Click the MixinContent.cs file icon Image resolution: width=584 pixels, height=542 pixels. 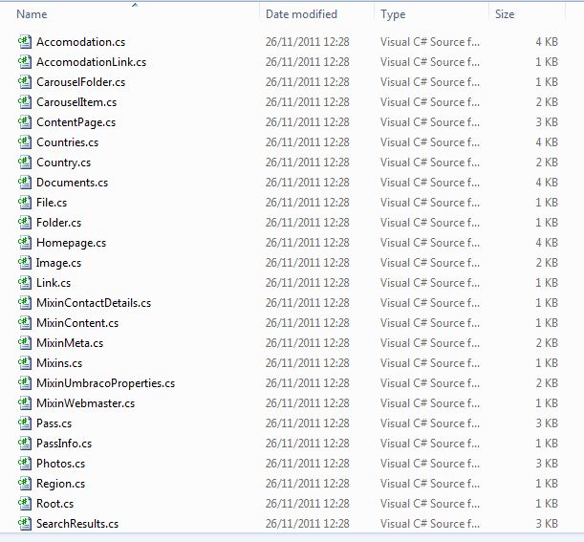[x=25, y=323]
